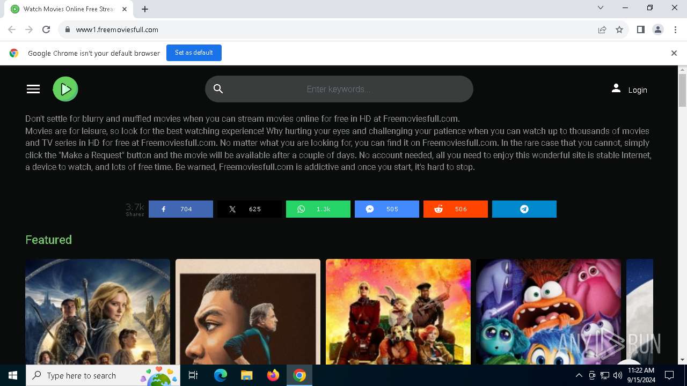Select the Chrome taskbar icon

coord(299,375)
